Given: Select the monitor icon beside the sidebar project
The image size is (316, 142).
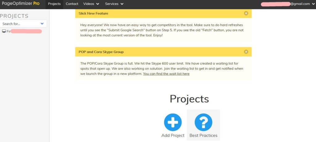Looking at the screenshot, I should (x=4, y=31).
